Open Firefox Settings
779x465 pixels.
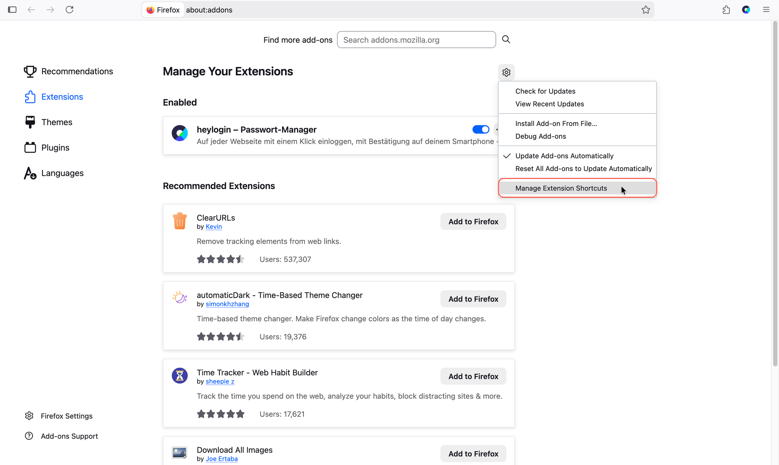59,416
